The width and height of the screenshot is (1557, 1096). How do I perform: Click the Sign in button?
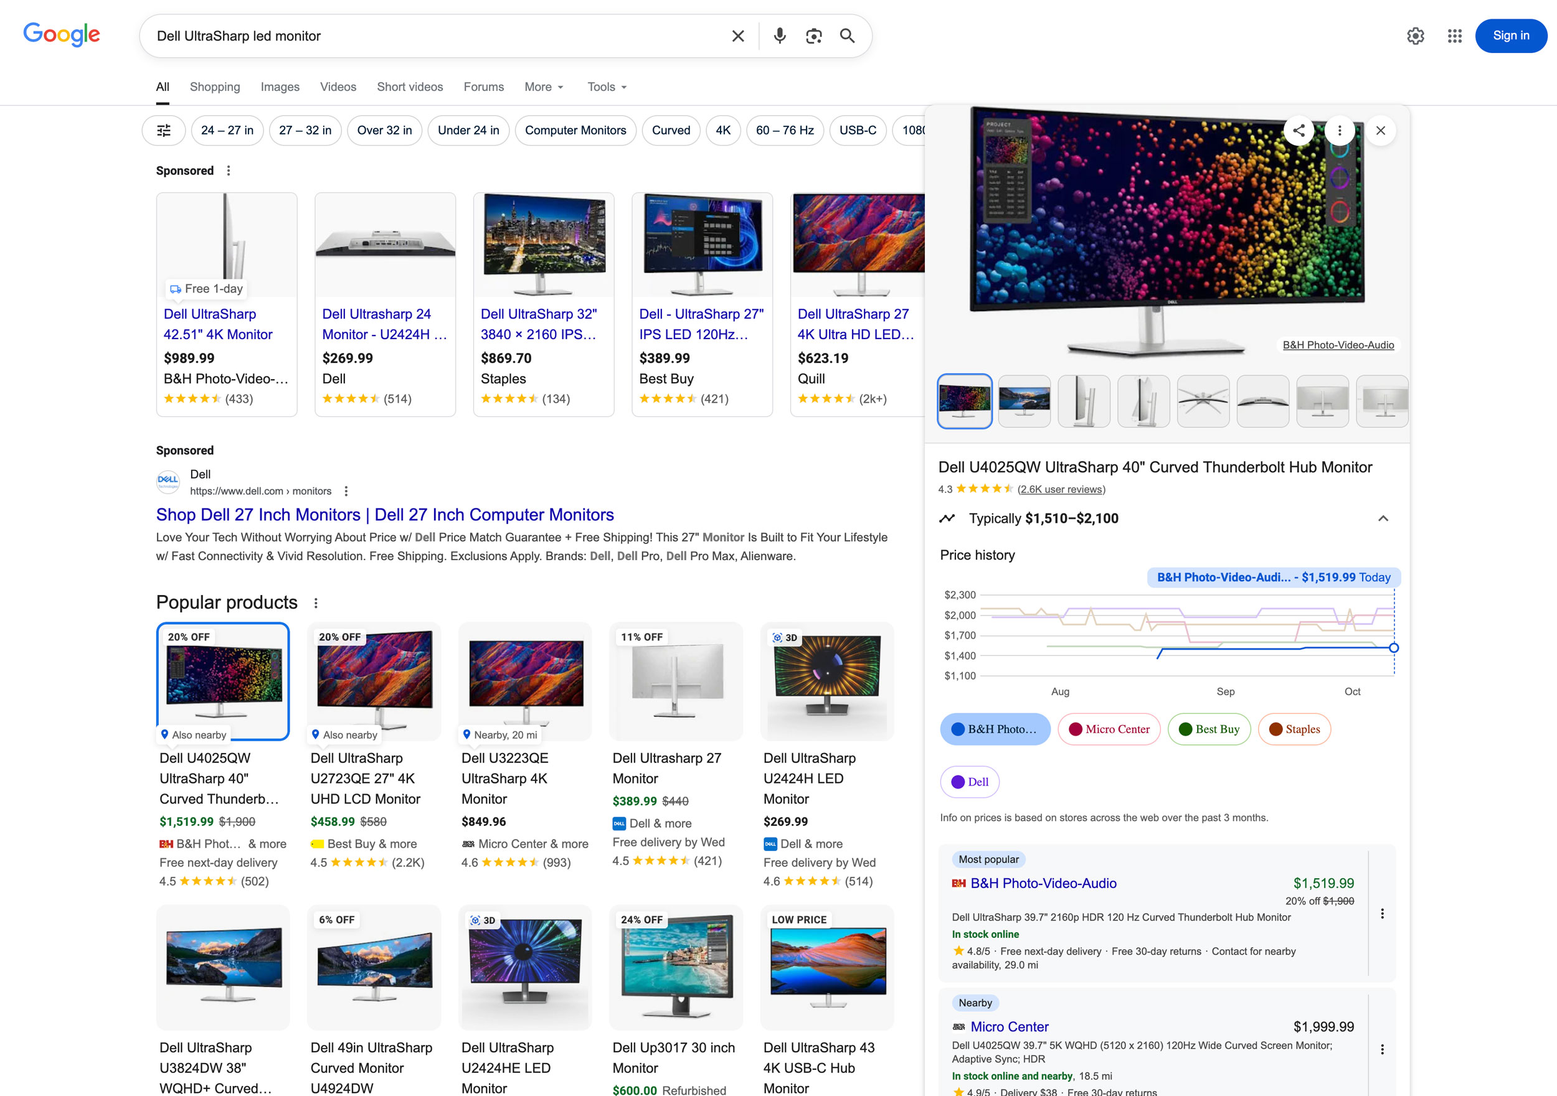coord(1510,36)
